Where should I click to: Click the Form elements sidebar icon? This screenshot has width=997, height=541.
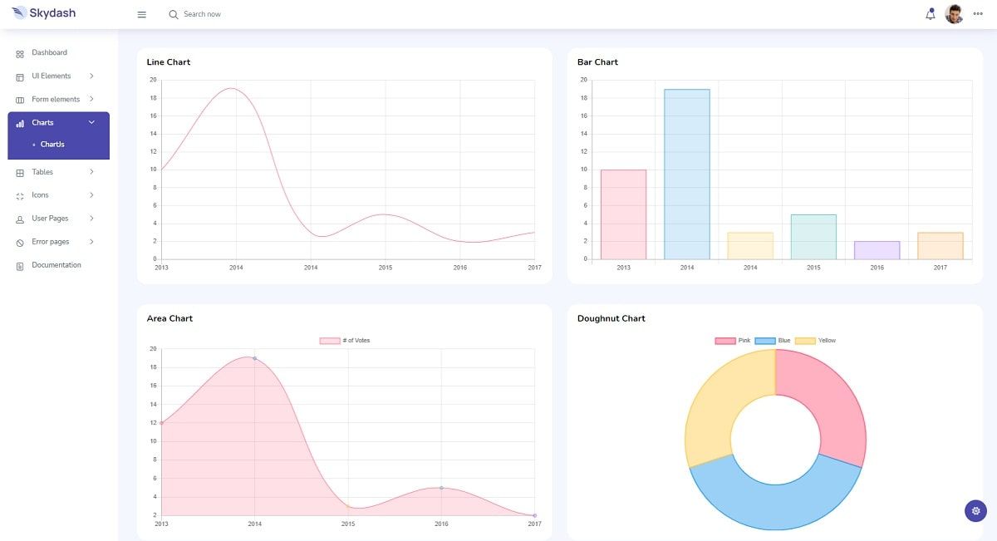click(x=19, y=98)
